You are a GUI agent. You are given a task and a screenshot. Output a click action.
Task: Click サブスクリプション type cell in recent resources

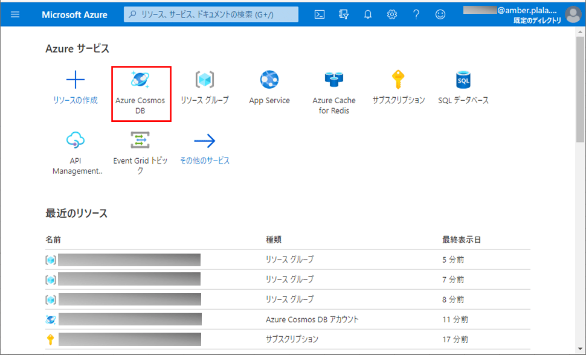coord(292,339)
